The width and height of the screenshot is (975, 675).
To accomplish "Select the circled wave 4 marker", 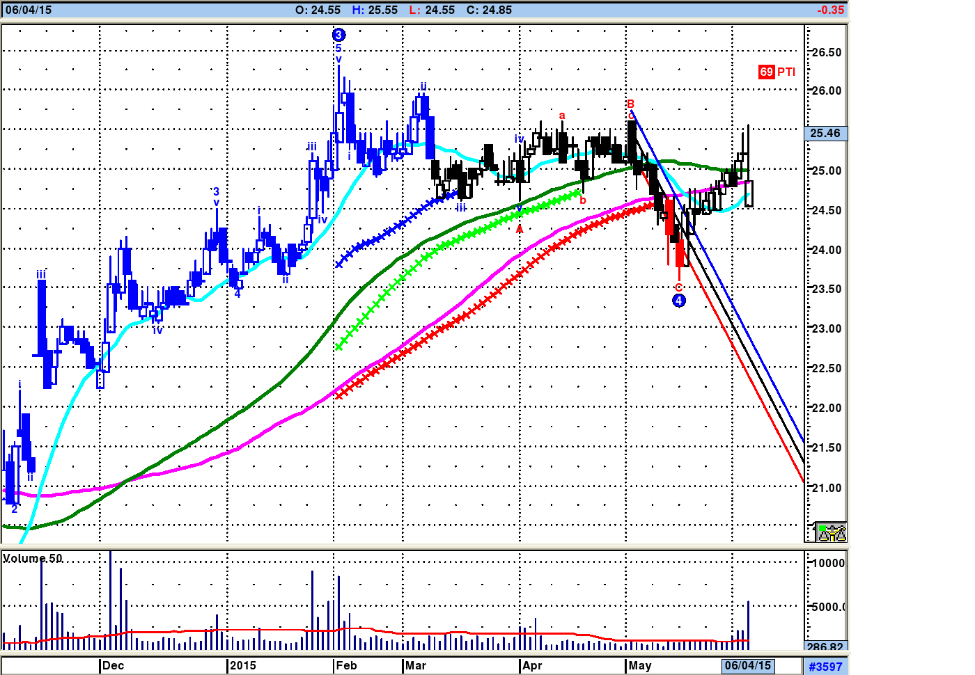I will pyautogui.click(x=679, y=301).
